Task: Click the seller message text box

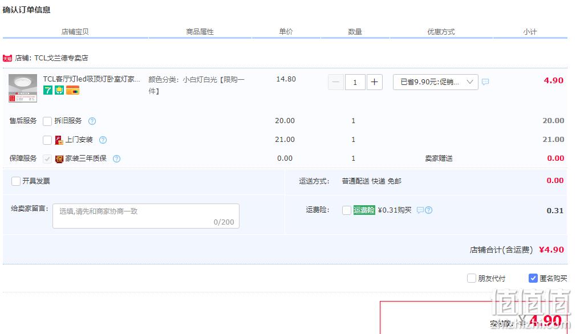Action: 146,216
